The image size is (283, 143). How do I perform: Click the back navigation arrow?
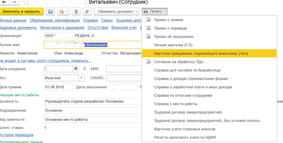tap(4, 2)
